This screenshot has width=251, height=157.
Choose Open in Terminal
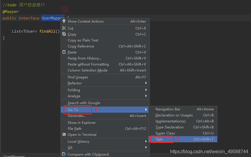point(105,135)
